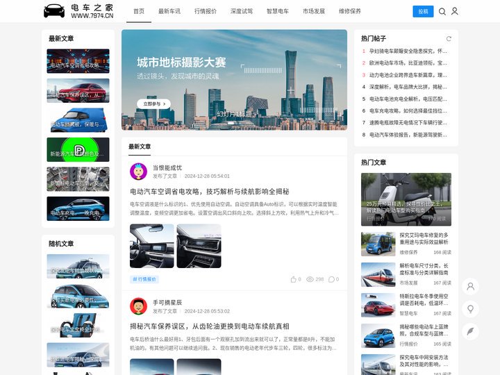Click the floating feather write icon
Screen dimensions: 500x375
[470, 332]
